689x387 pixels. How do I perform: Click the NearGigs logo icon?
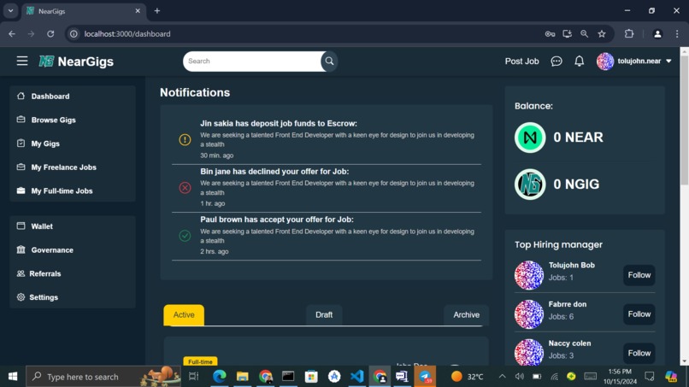pos(46,61)
